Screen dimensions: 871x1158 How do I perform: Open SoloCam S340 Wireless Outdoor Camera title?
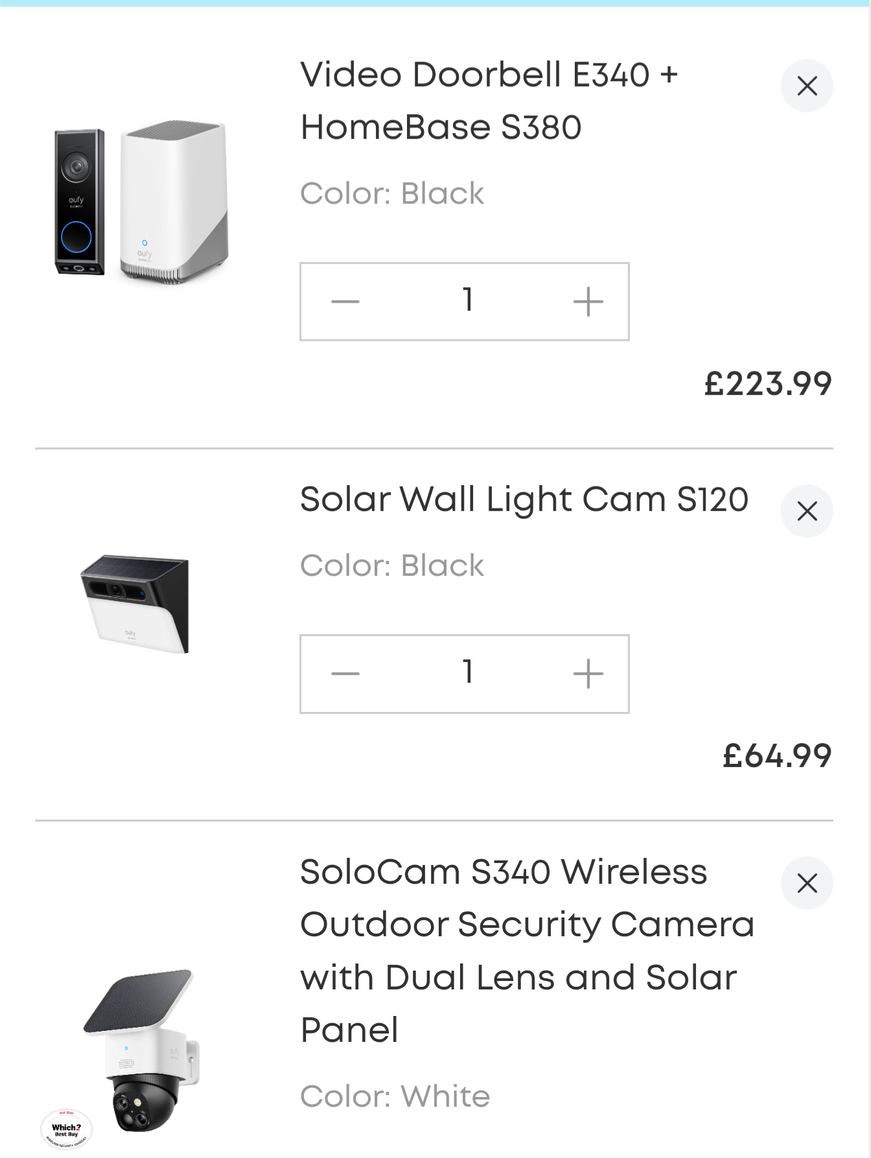coord(526,951)
